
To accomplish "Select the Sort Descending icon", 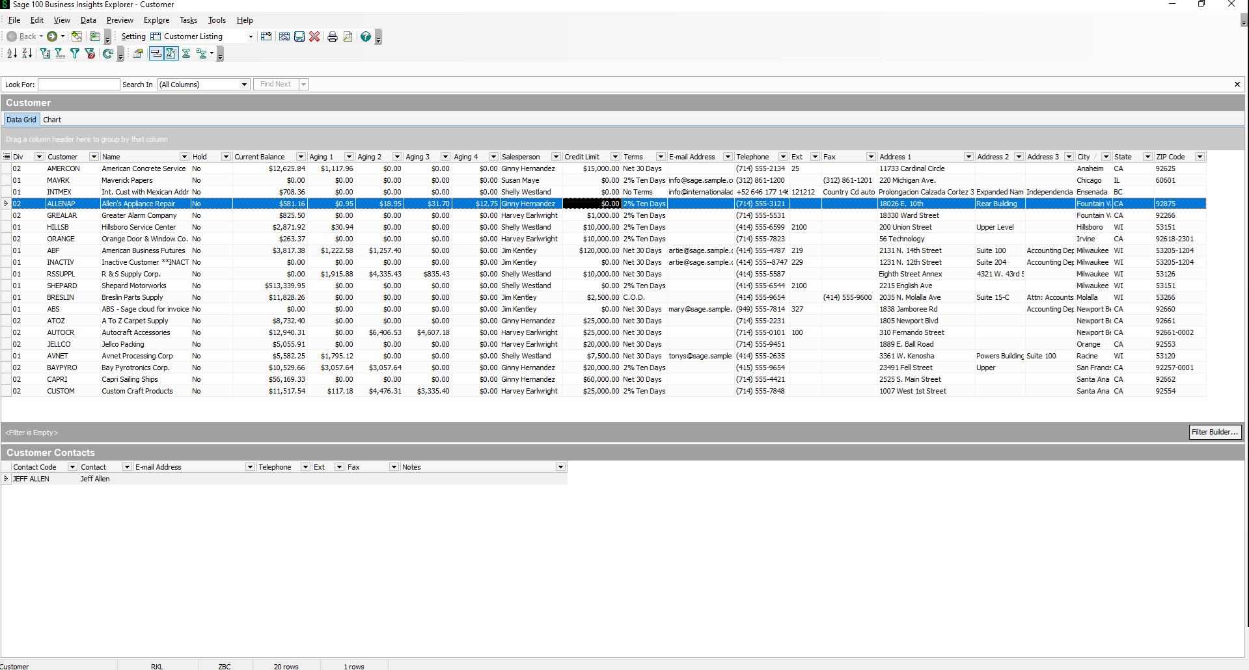I will tap(27, 53).
